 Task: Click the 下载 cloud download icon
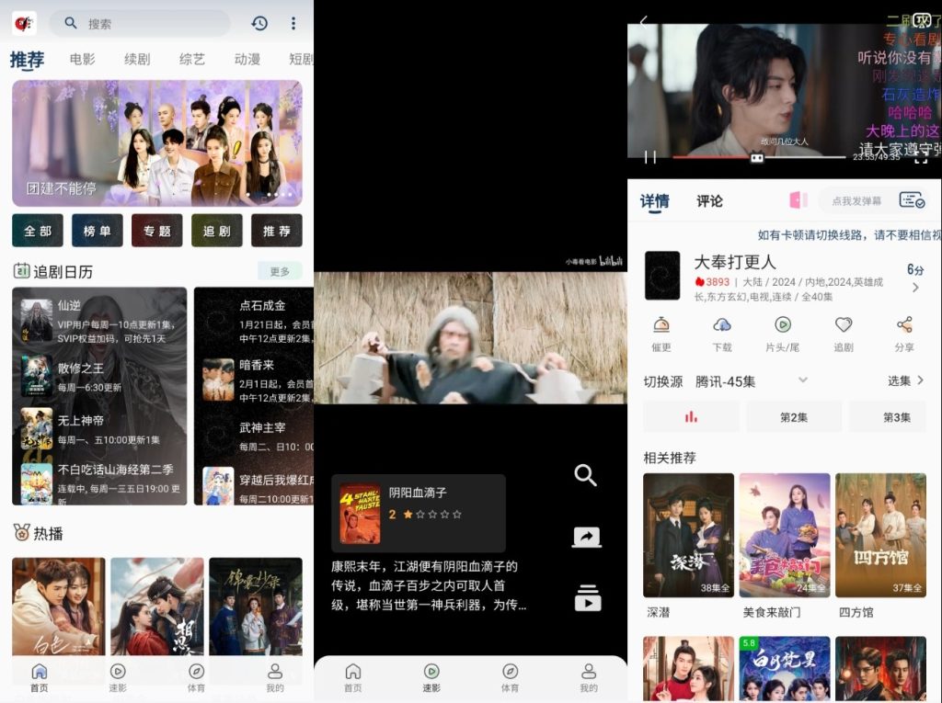(722, 324)
